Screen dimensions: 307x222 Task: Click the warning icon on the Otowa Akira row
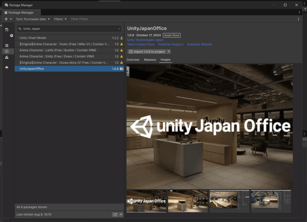[x=122, y=63]
